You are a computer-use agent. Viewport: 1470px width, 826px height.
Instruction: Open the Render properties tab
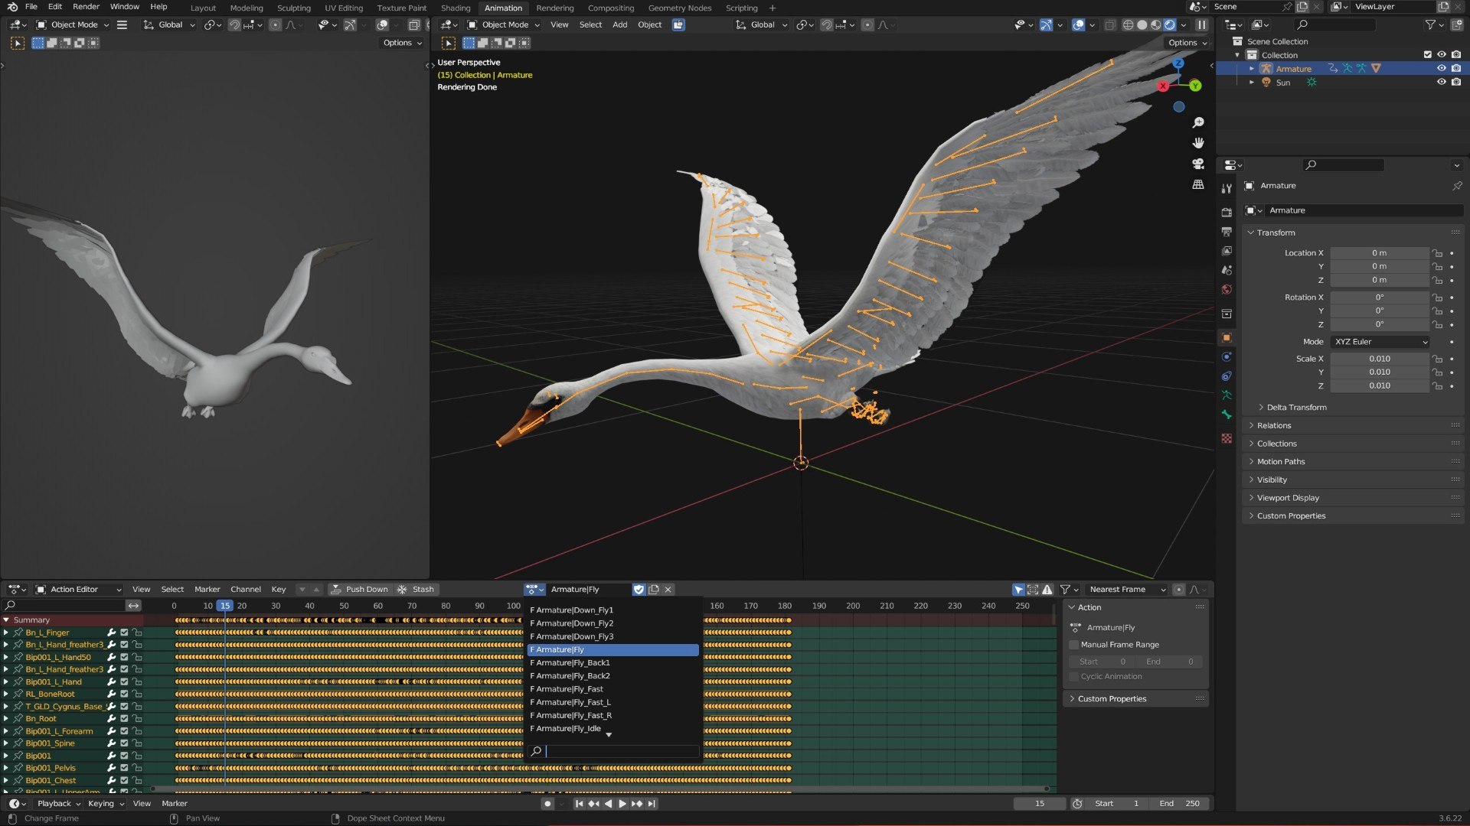coord(1227,212)
